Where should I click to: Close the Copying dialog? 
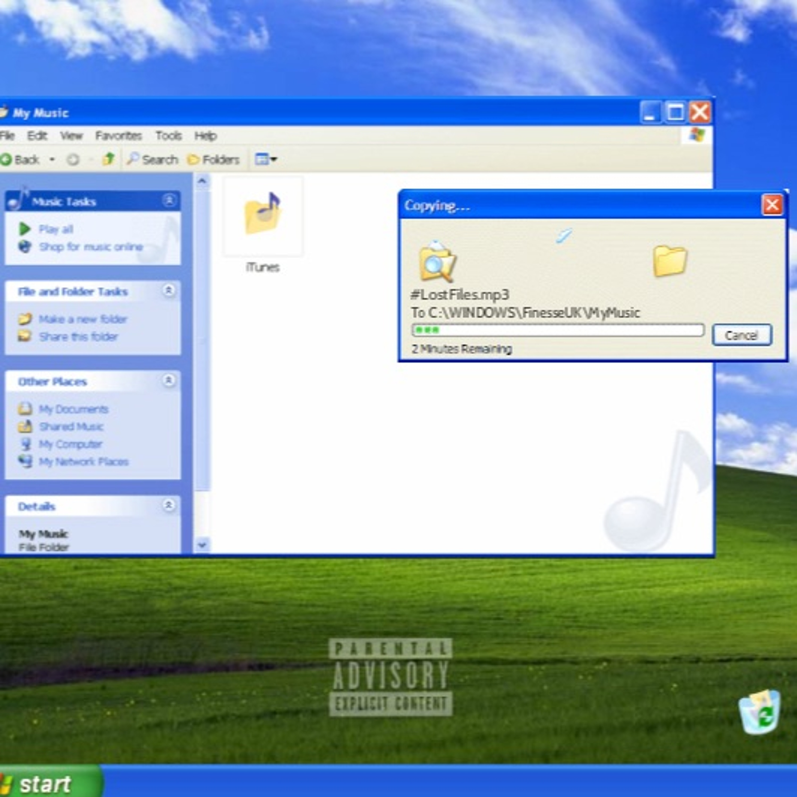(x=772, y=205)
